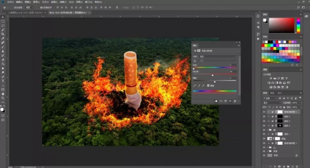Click the search icon in options bar
The image size is (310, 168).
point(298,7)
